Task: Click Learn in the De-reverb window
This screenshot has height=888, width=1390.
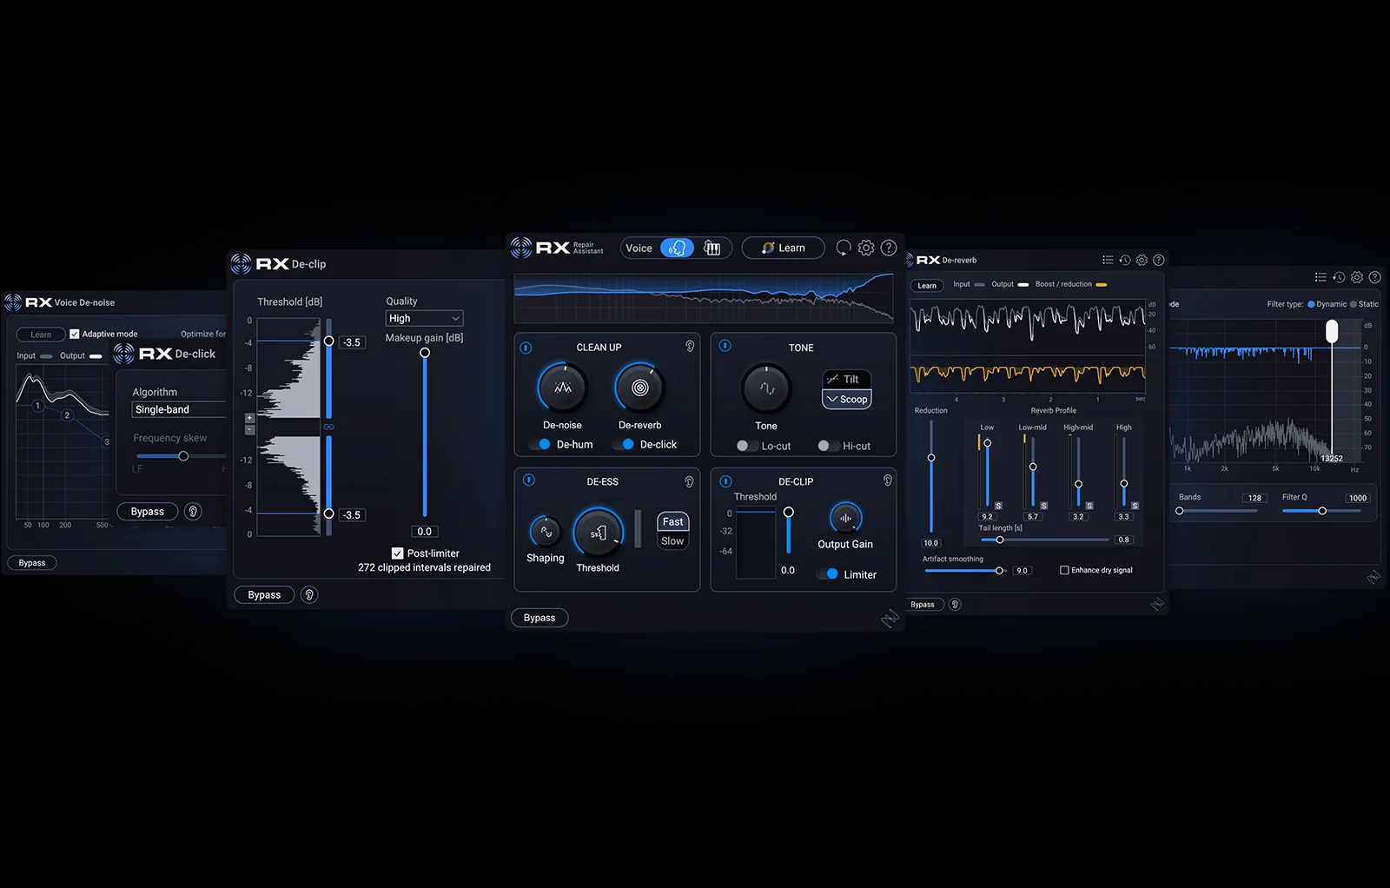Action: [x=927, y=285]
